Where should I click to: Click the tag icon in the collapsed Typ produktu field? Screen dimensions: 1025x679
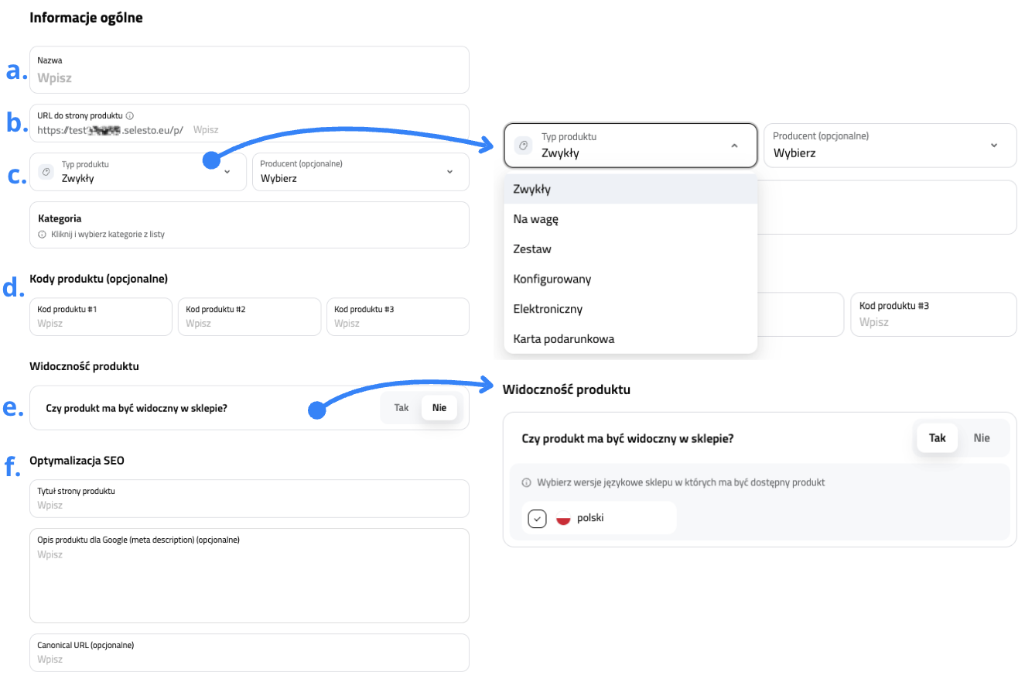tap(46, 171)
